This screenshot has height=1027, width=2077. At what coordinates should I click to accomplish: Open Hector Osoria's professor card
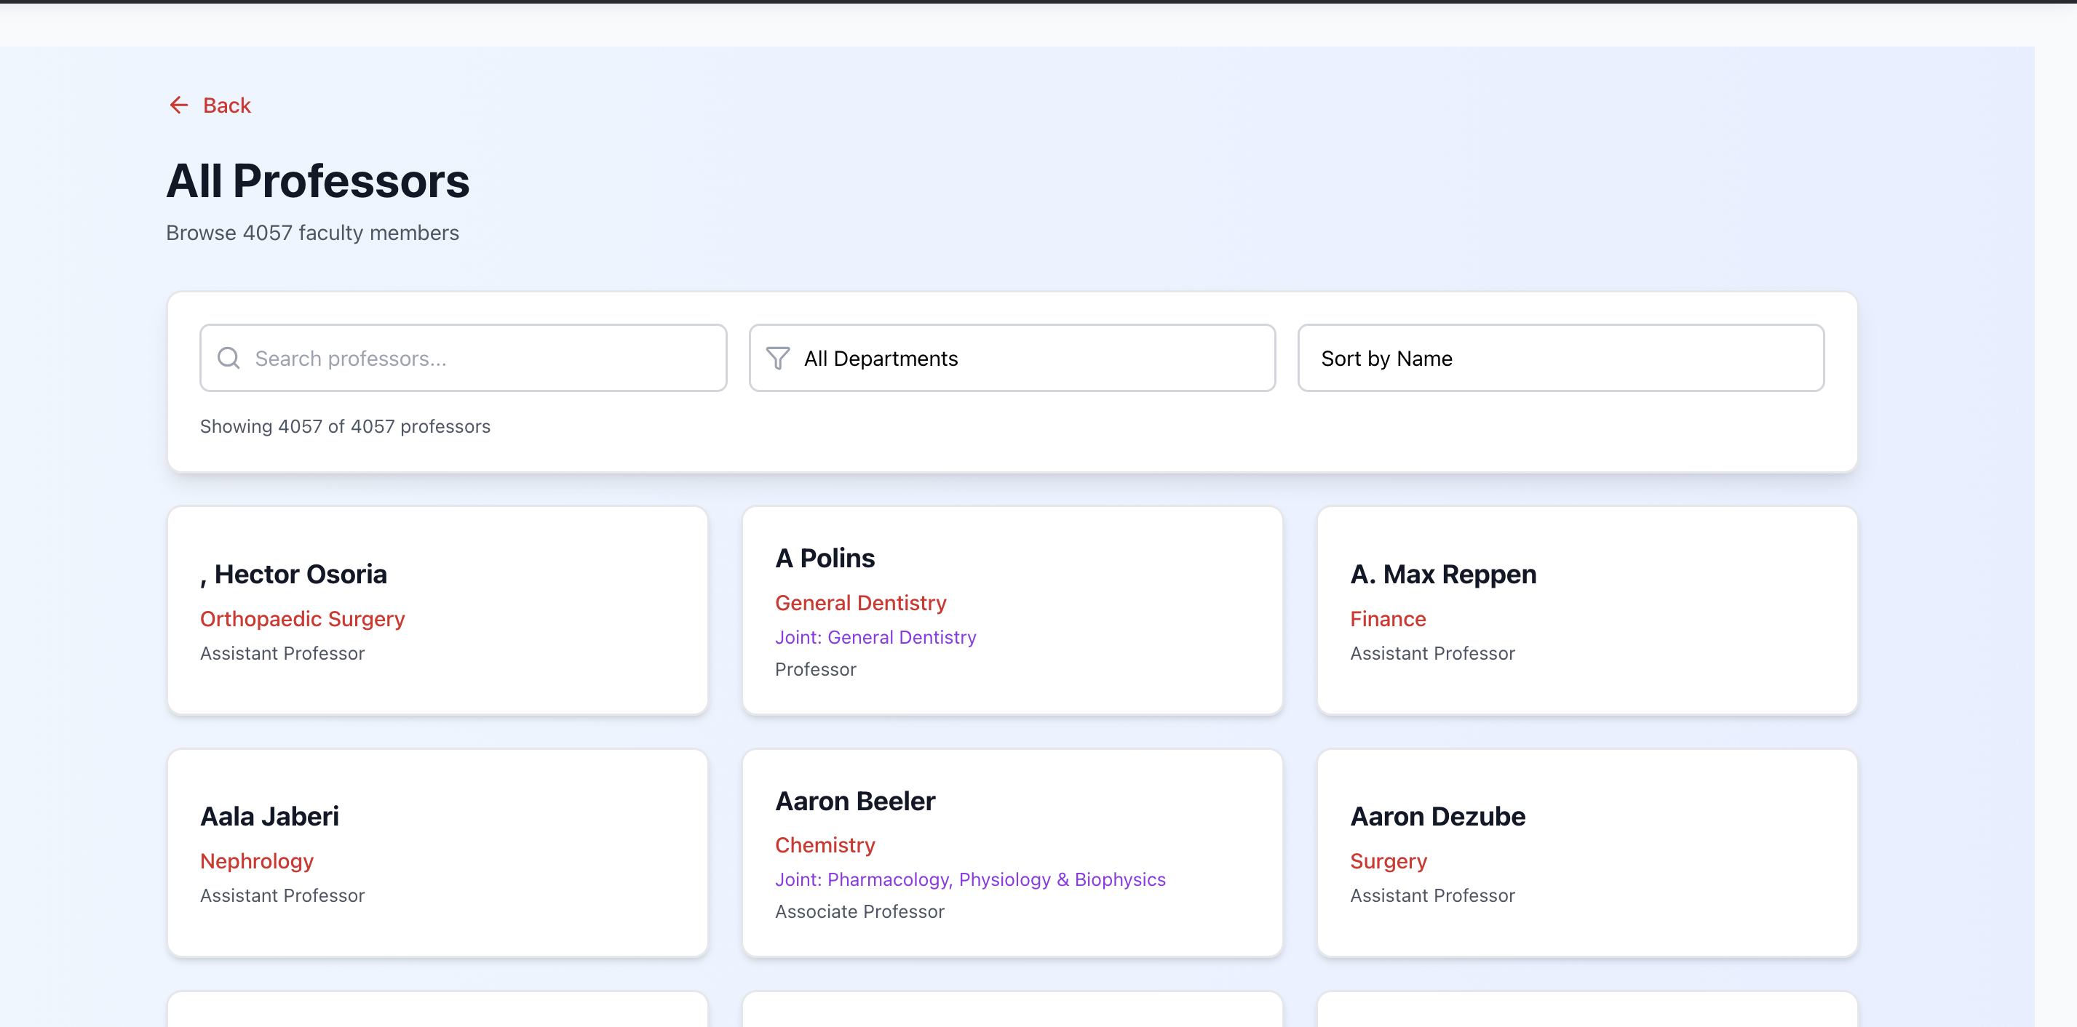pos(437,610)
